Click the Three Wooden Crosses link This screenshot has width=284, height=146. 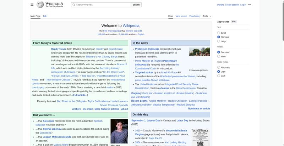58,80
